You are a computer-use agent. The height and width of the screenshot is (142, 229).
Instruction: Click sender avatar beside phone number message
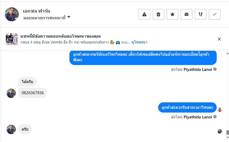click(x=11, y=93)
